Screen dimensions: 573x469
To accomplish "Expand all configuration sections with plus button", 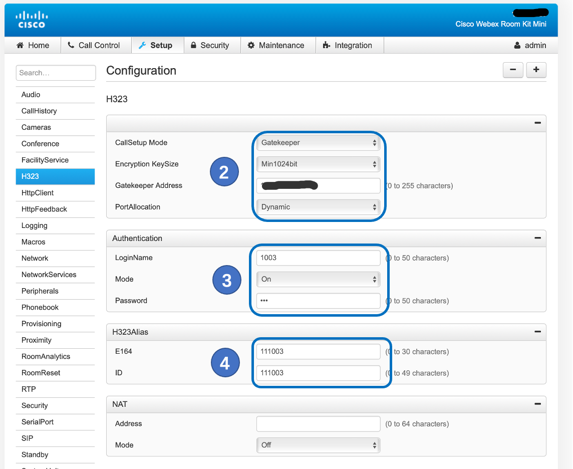I will tap(536, 70).
